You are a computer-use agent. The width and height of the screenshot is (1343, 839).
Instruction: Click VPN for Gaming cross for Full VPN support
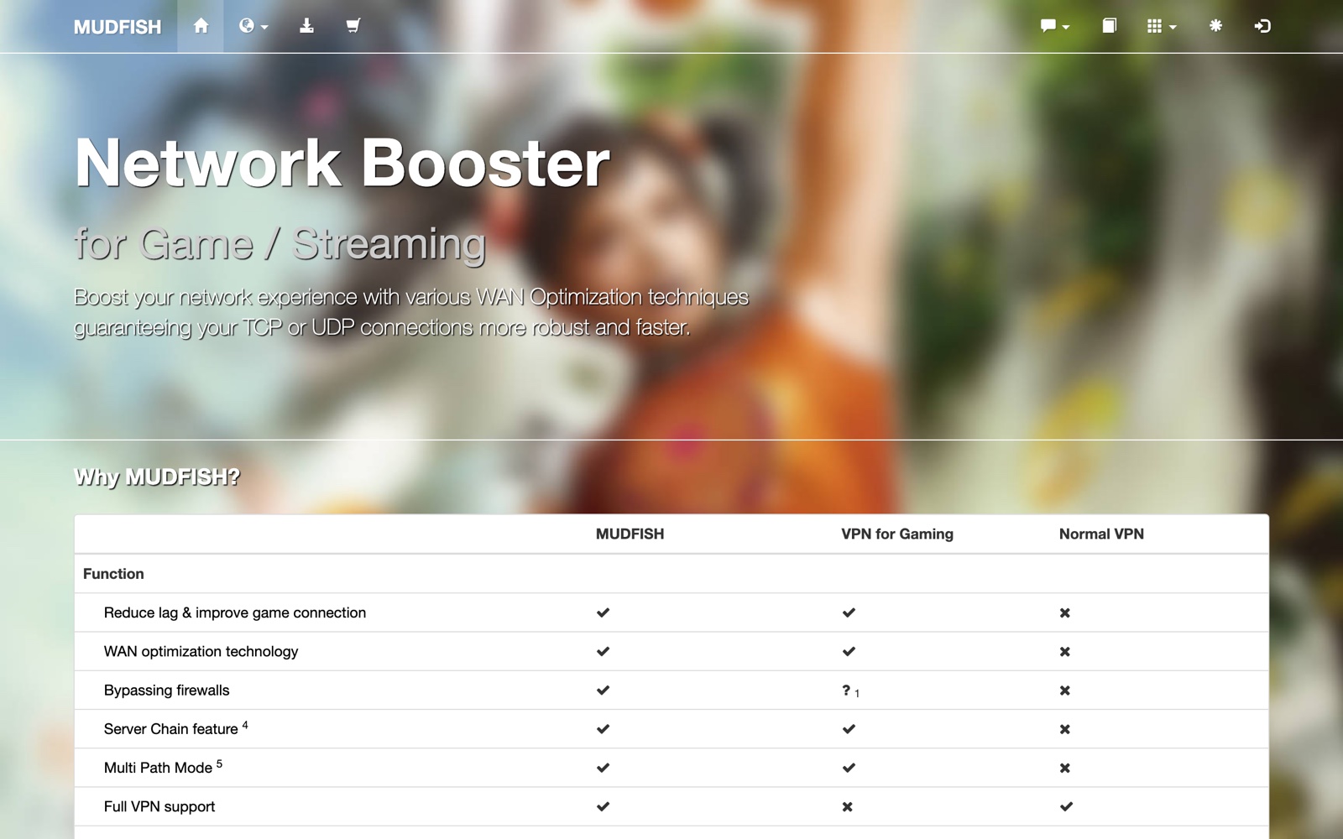pyautogui.click(x=847, y=807)
